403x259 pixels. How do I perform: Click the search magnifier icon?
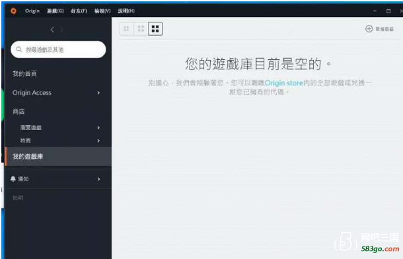click(x=18, y=49)
